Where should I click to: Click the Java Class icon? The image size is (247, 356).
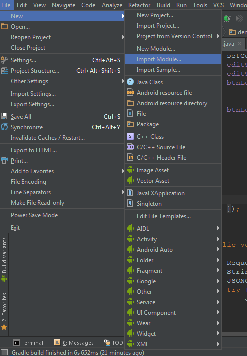click(130, 82)
